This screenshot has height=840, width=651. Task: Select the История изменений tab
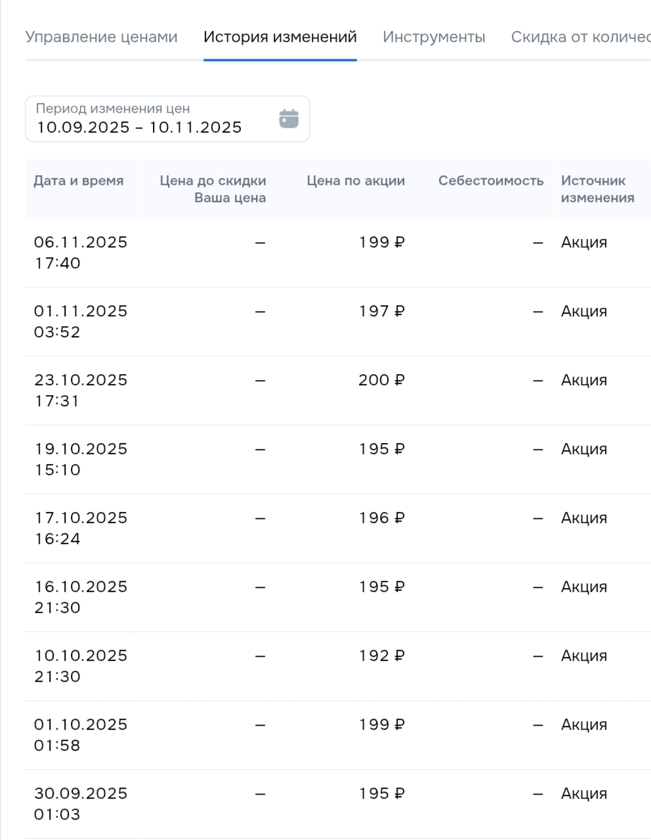click(280, 37)
